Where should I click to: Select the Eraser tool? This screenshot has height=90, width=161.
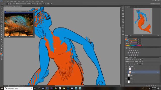coord(2,30)
